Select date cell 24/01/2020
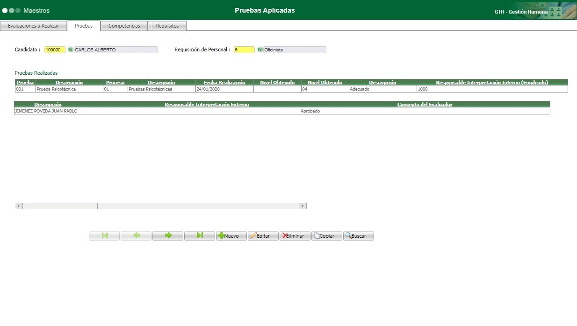Image resolution: width=577 pixels, height=326 pixels. [x=224, y=89]
